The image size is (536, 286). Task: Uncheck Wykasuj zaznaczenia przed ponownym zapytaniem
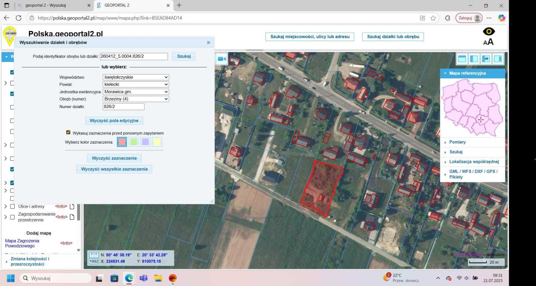click(x=68, y=132)
